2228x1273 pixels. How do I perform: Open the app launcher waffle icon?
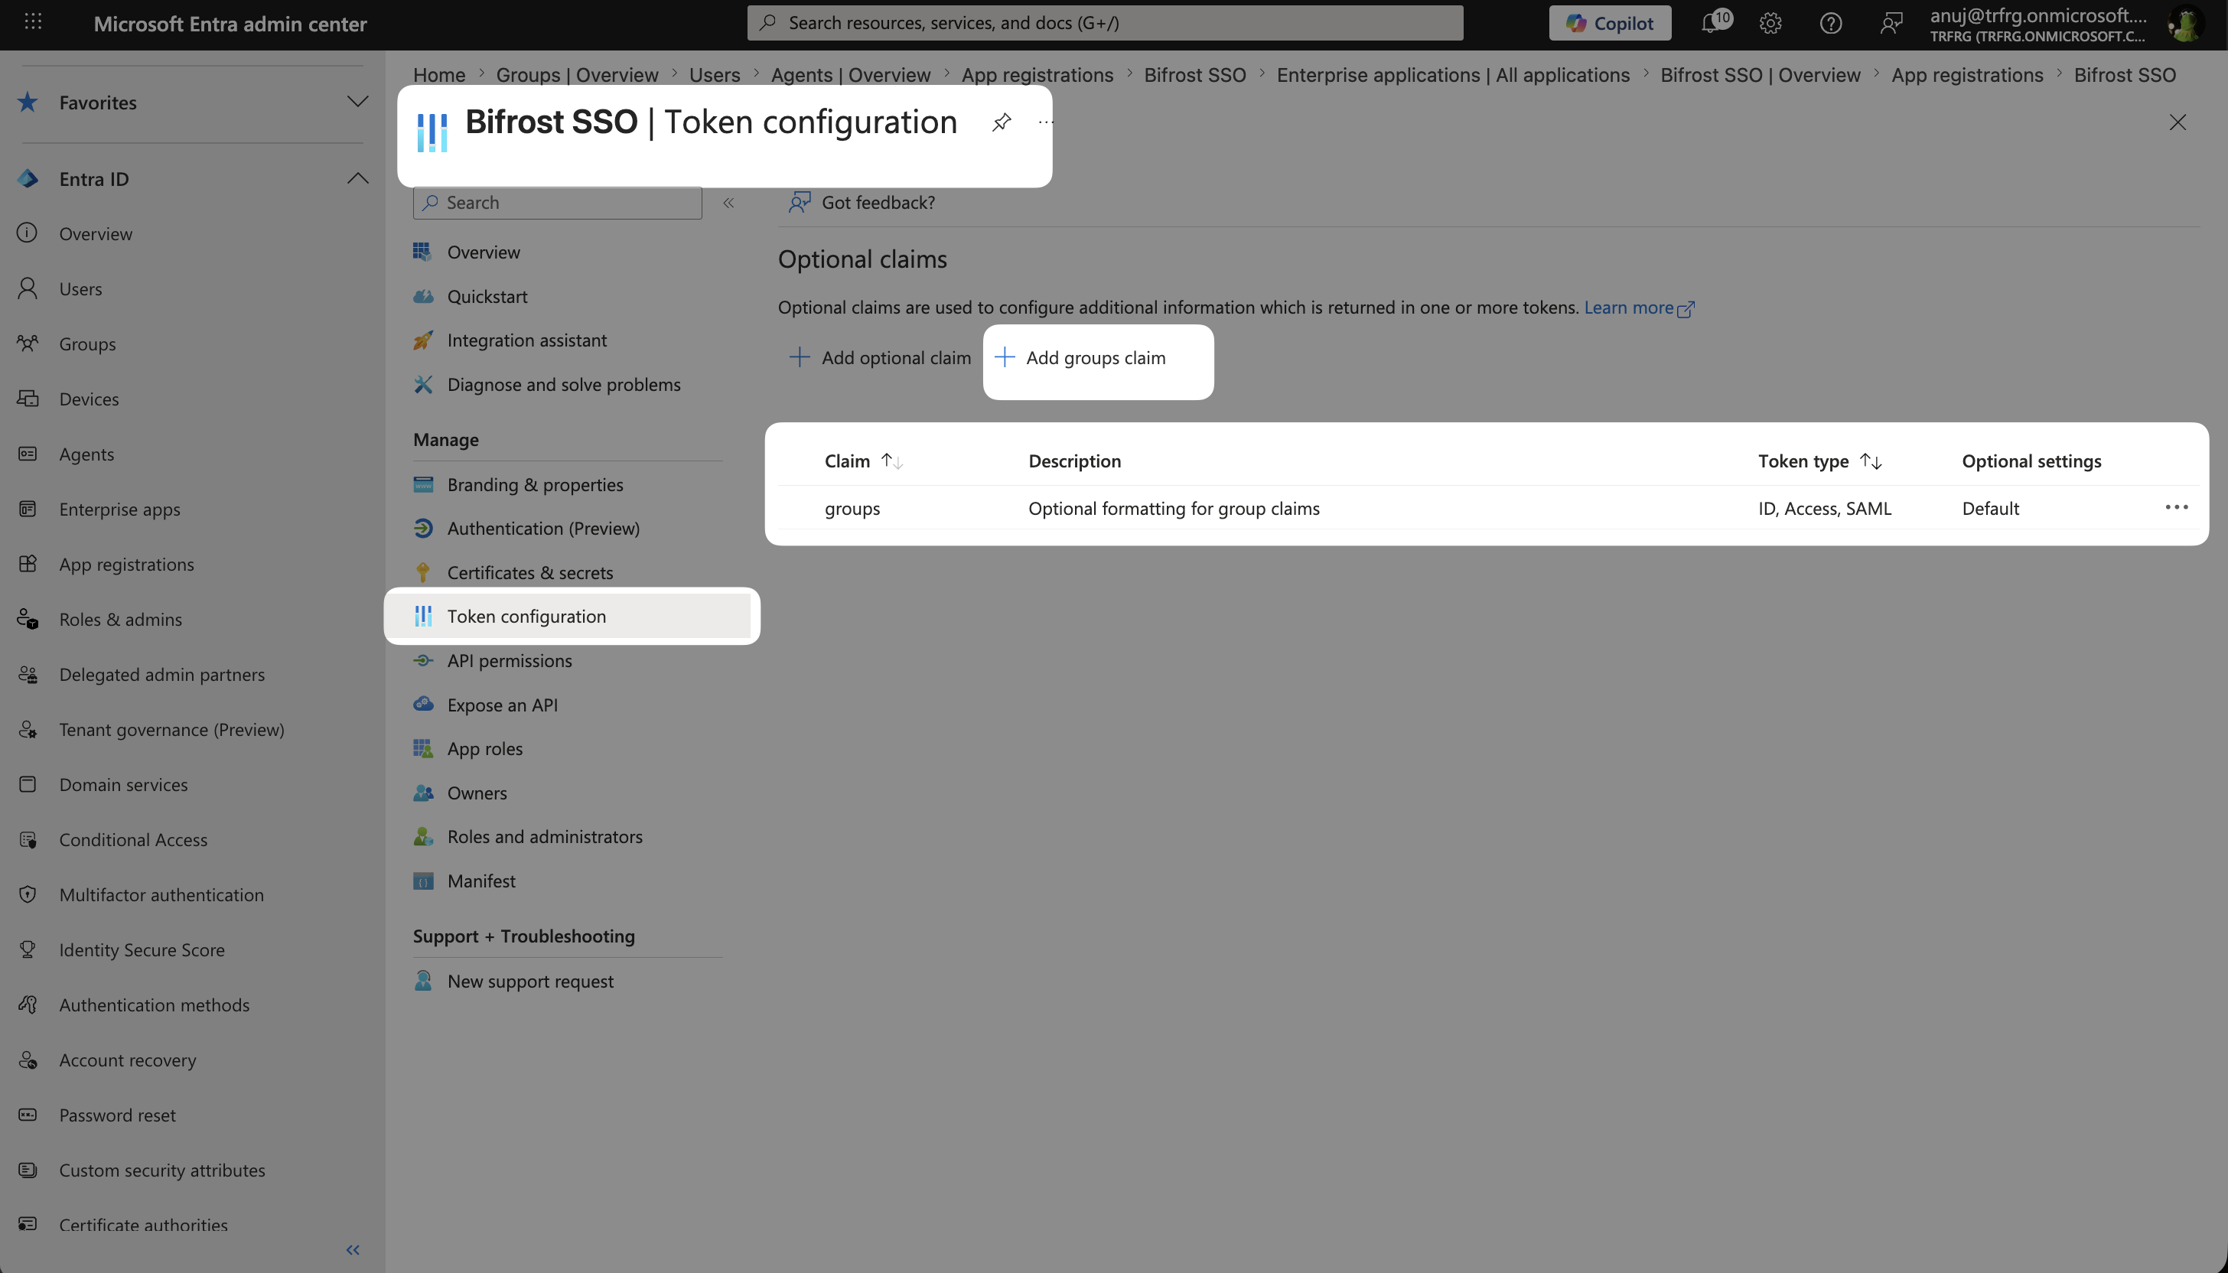(33, 22)
